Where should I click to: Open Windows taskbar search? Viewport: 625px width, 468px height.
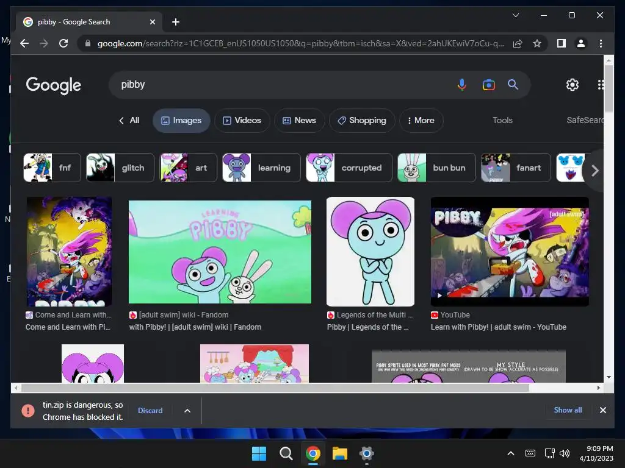(286, 453)
